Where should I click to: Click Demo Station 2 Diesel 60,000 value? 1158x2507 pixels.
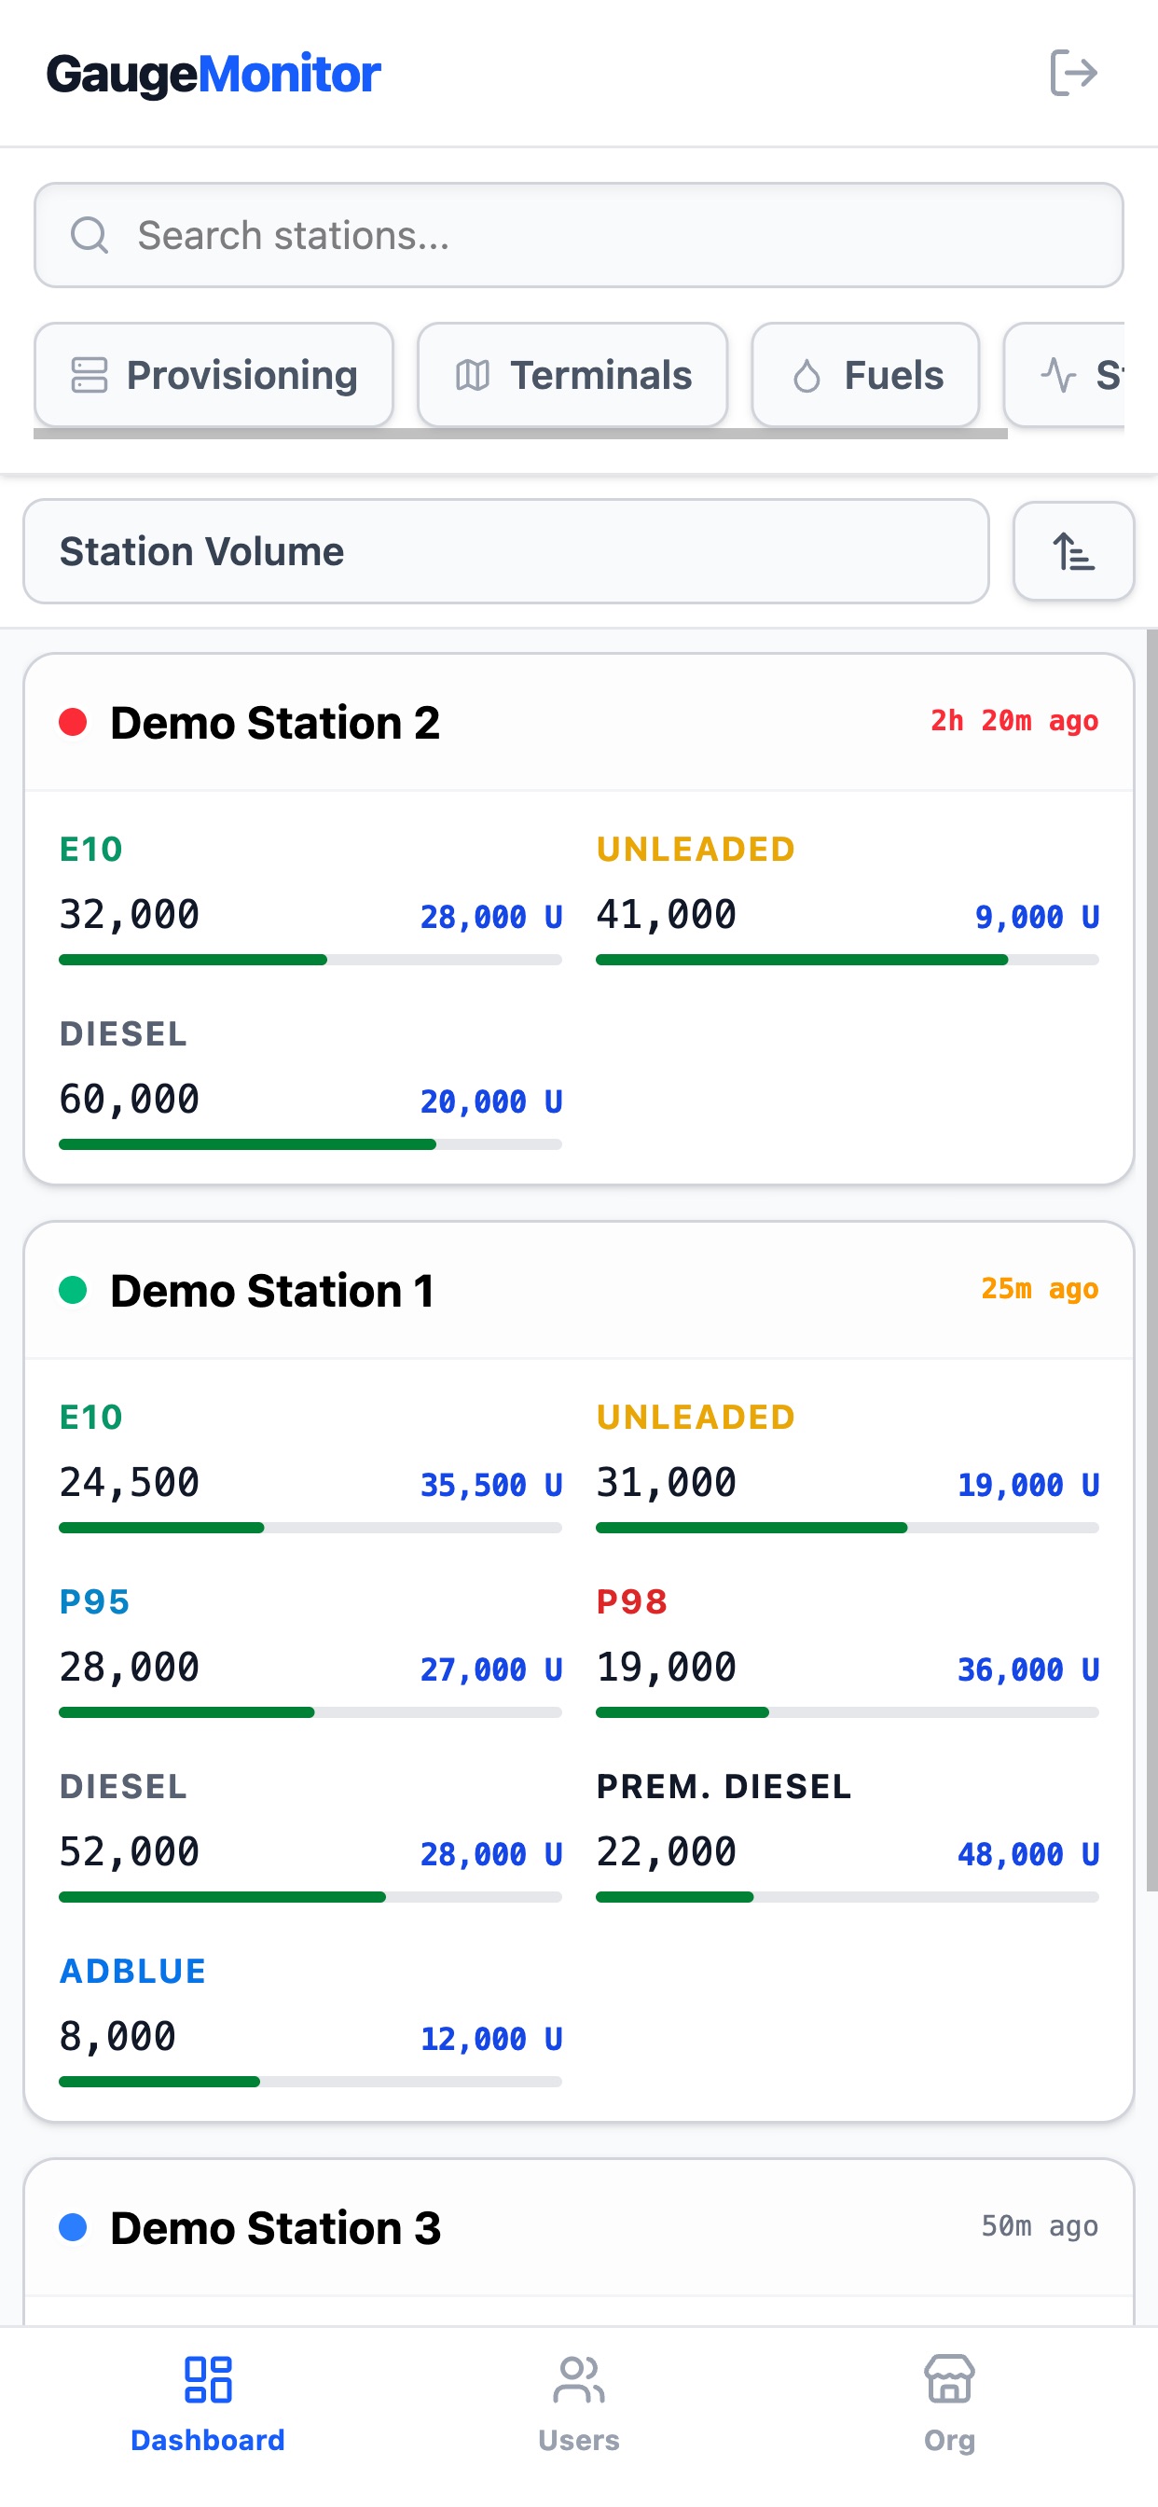130,1100
